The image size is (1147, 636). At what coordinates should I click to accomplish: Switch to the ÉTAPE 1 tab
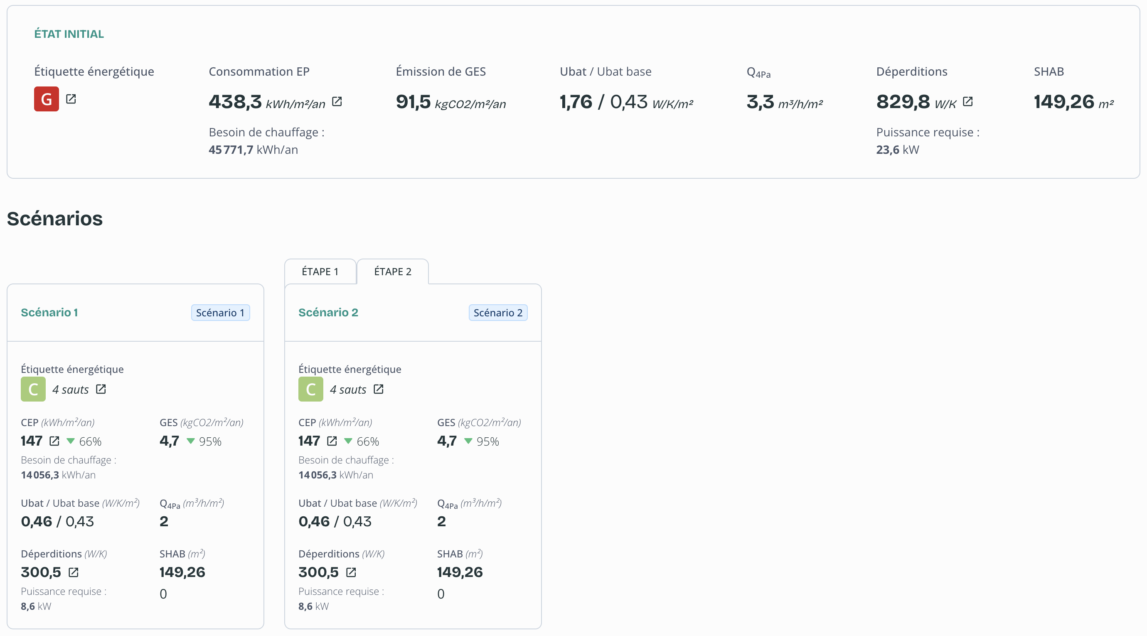[x=320, y=271]
